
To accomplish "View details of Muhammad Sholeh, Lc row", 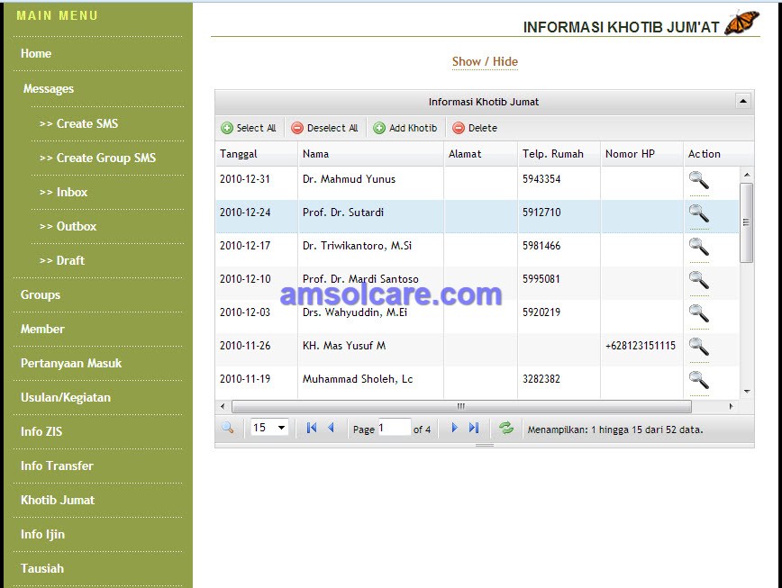I will point(699,380).
